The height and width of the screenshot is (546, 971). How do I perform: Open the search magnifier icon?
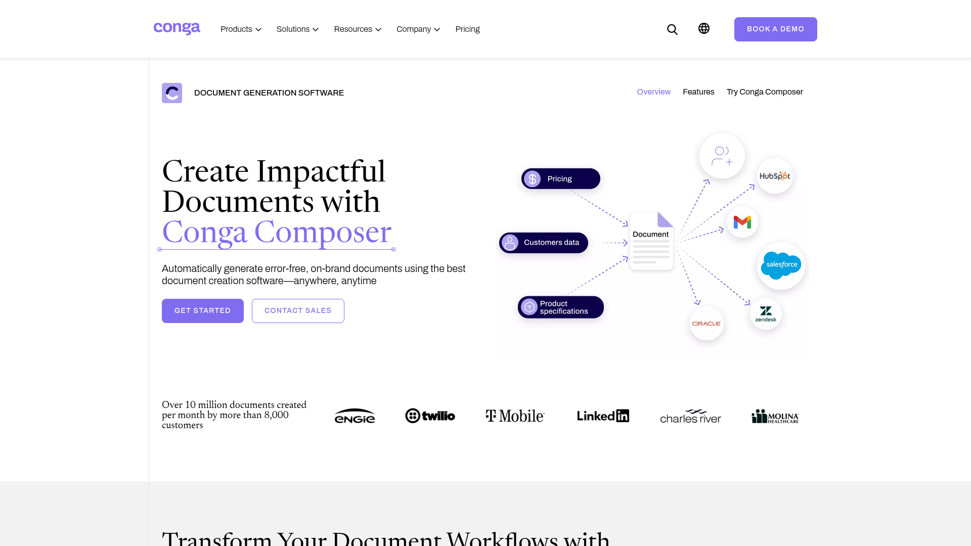click(x=672, y=29)
